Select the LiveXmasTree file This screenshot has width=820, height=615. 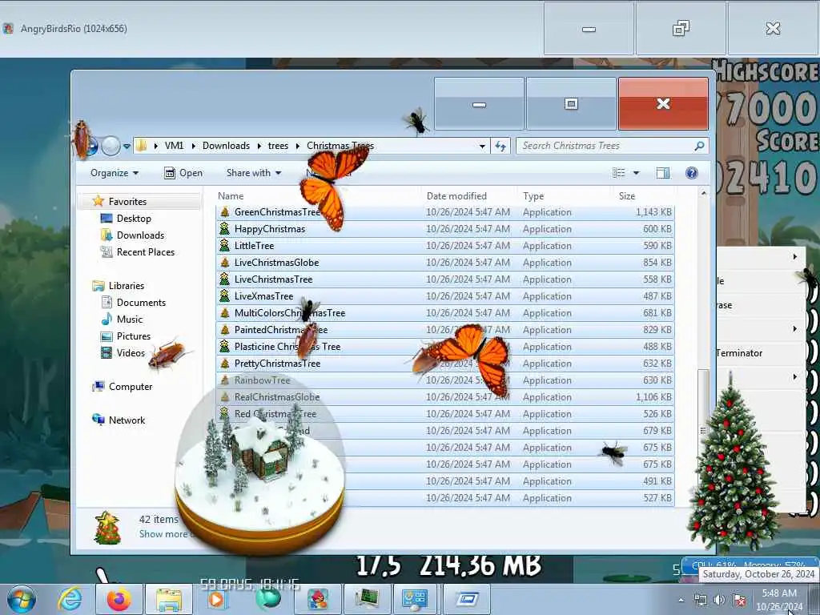click(x=445, y=296)
